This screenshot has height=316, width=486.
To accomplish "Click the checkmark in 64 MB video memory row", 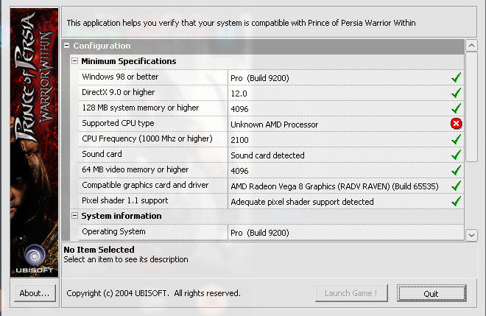I will [x=457, y=170].
